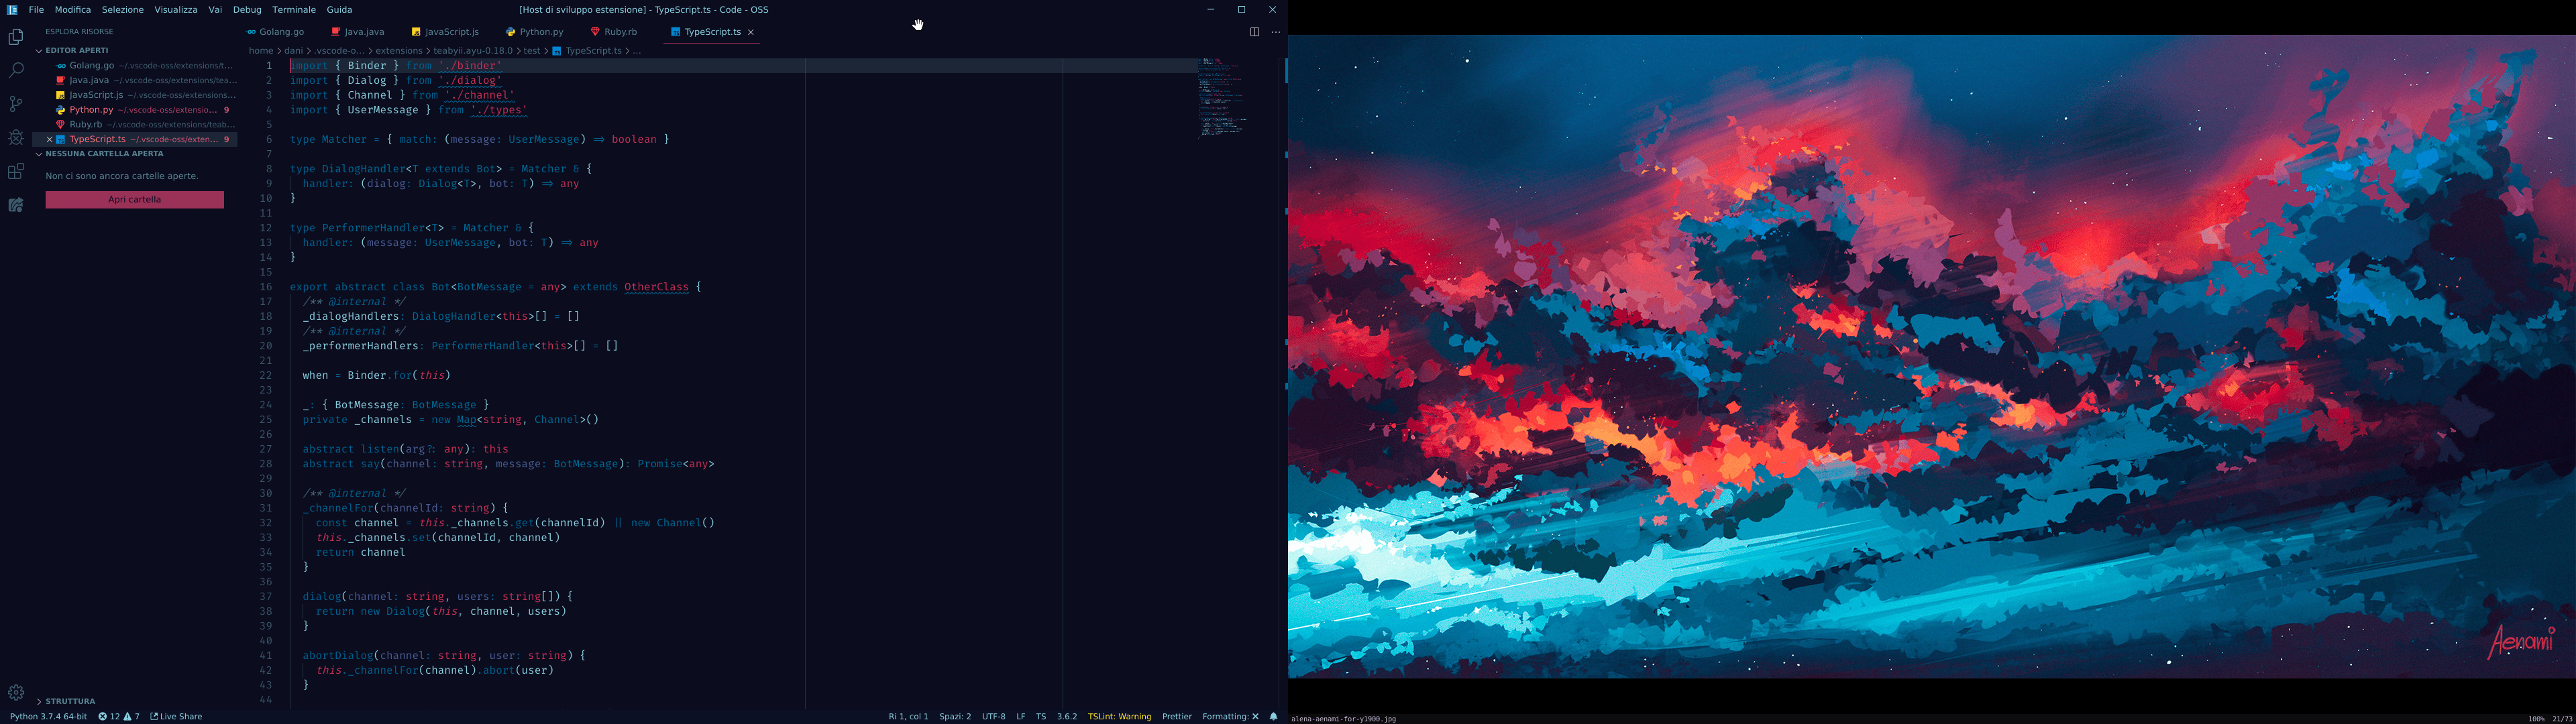2576x724 pixels.
Task: Open the Debug view bug icon
Action: coord(16,138)
